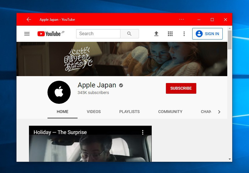The width and height of the screenshot is (249, 173).
Task: Open the PLAYLISTS tab
Action: [x=129, y=112]
